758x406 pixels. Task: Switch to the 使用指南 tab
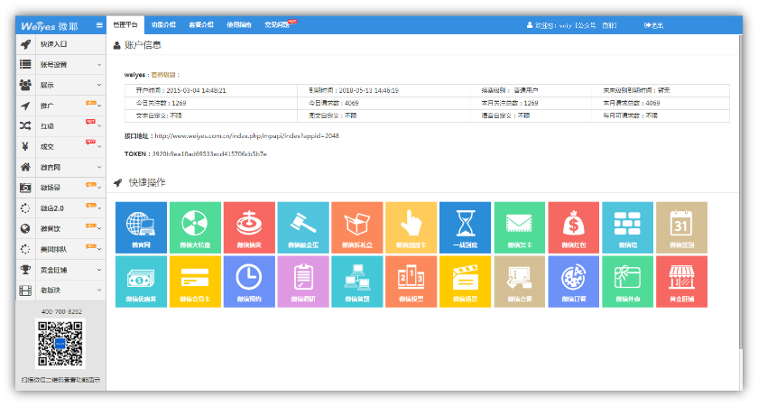click(x=239, y=24)
